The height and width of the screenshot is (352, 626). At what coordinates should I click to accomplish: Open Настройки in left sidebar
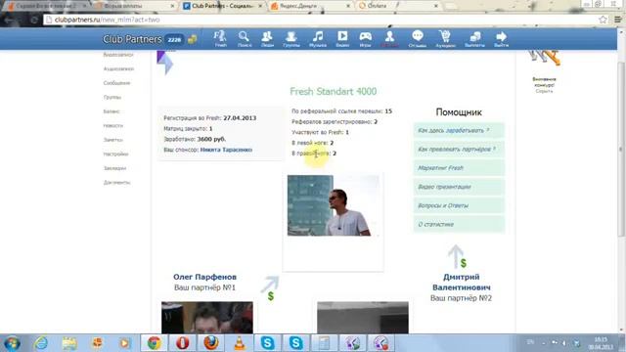115,154
